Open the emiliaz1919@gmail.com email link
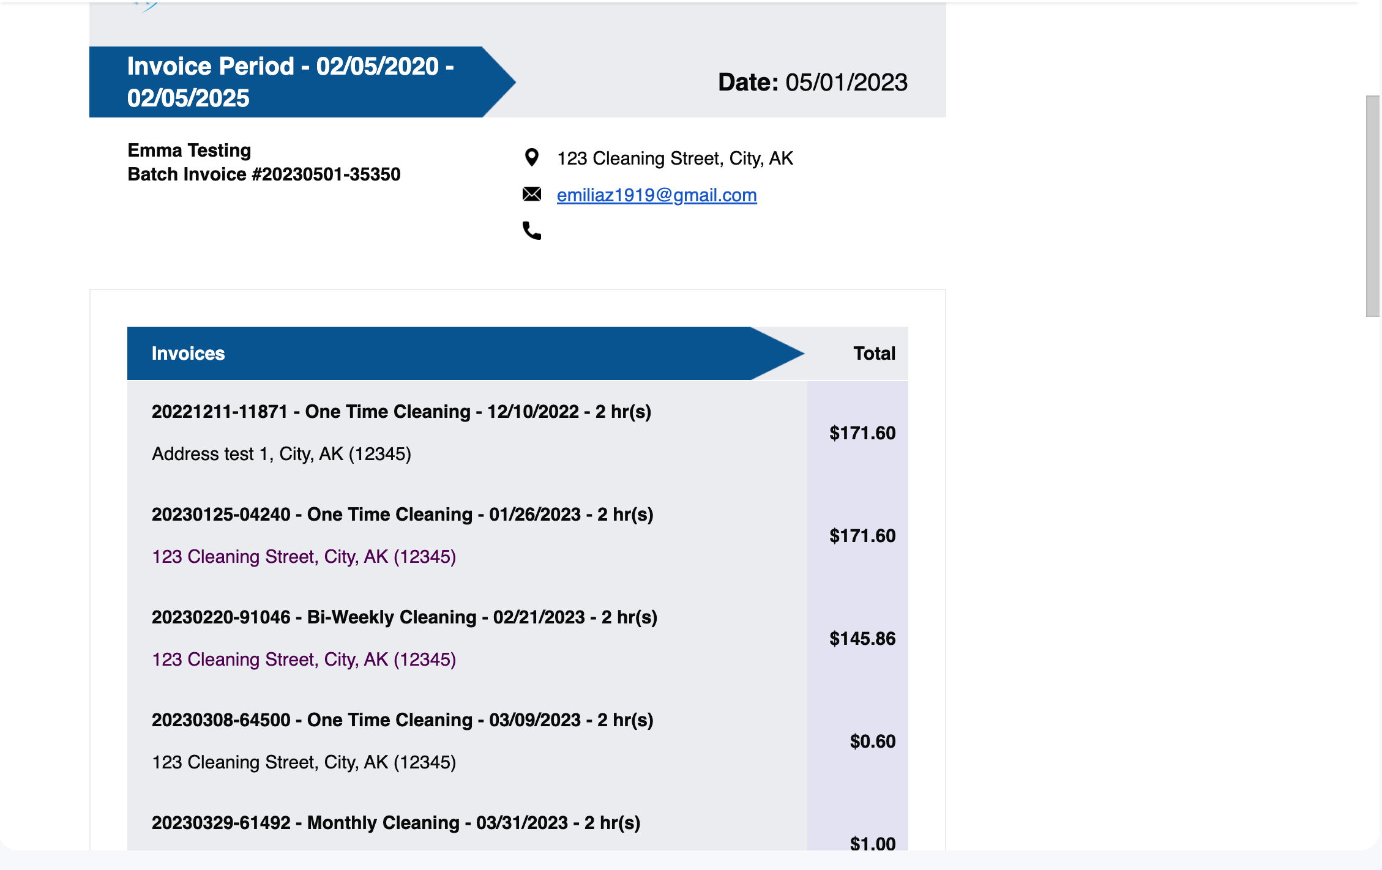This screenshot has height=870, width=1382. pyautogui.click(x=657, y=195)
